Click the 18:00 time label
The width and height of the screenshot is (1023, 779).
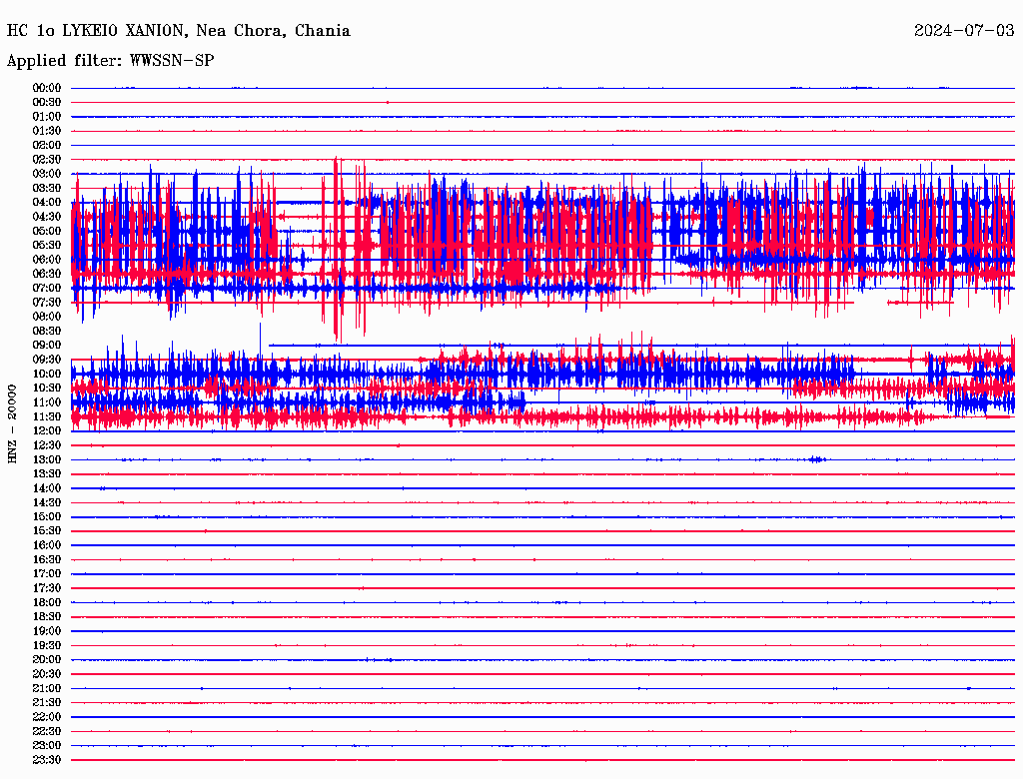coord(47,603)
